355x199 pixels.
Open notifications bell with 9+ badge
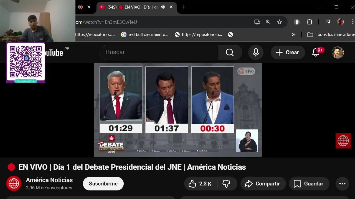click(316, 52)
